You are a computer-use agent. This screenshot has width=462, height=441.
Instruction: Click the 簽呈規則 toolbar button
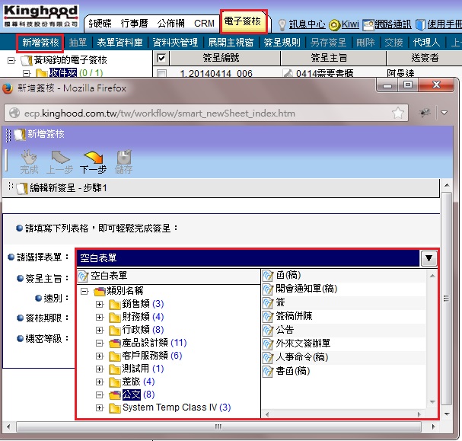pos(282,43)
